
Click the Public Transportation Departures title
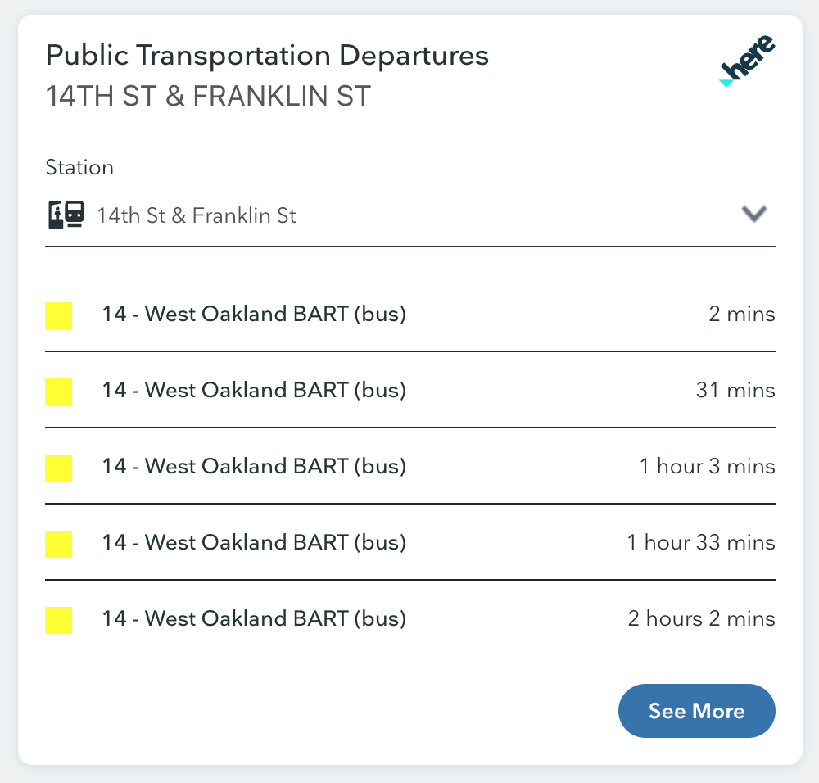(268, 56)
